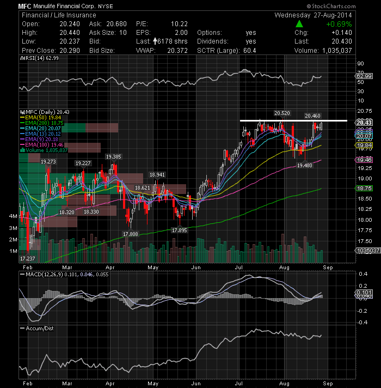Click the 18.330 price label

(x=91, y=212)
